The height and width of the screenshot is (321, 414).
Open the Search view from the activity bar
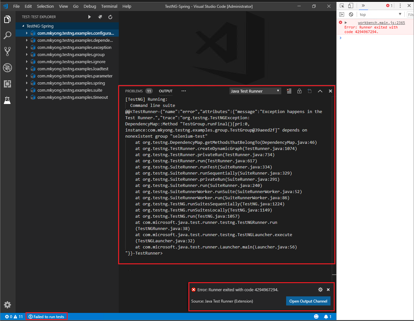pyautogui.click(x=7, y=35)
